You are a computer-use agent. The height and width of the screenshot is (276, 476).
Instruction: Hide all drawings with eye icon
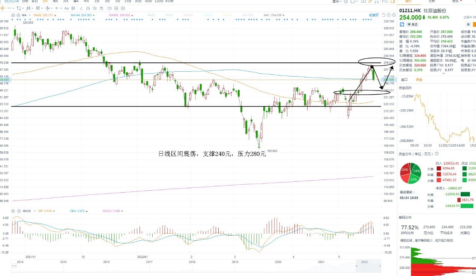[95, 8]
